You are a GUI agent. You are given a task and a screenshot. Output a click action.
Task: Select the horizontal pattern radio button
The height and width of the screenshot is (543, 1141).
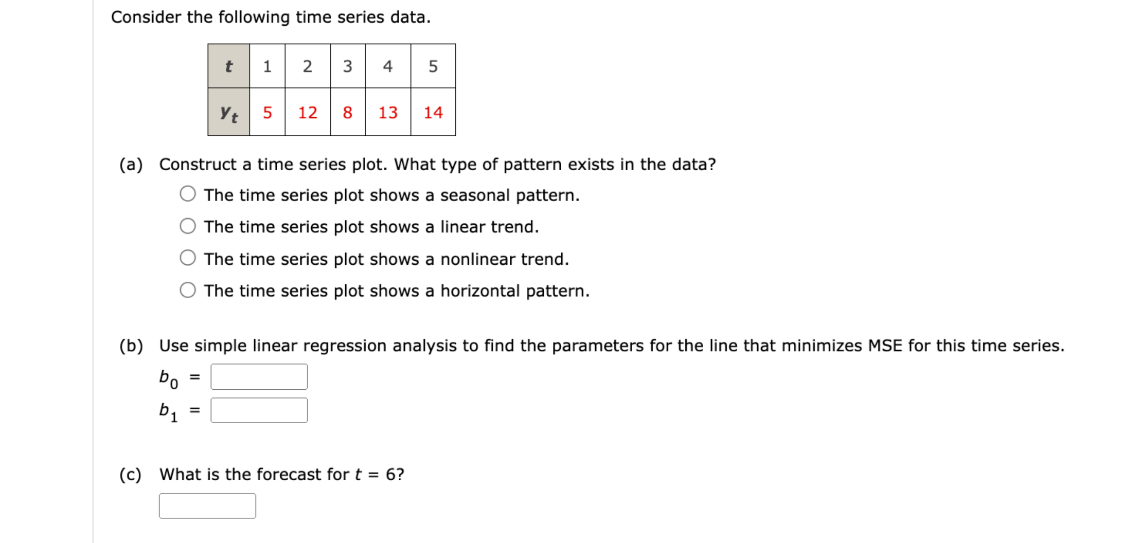coord(188,291)
